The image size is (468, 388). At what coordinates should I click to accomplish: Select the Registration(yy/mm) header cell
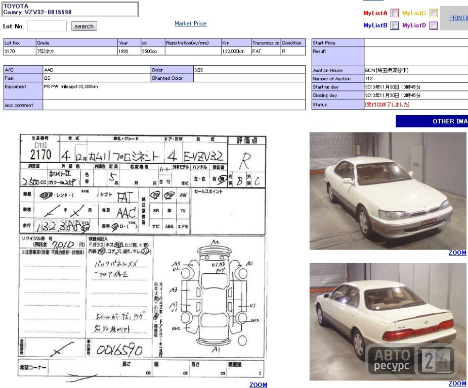pos(193,42)
